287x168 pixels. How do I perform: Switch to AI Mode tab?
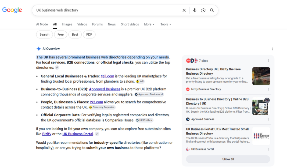click(x=42, y=24)
